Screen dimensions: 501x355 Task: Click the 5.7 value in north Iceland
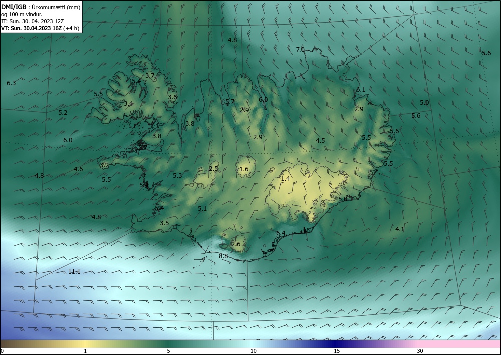pyautogui.click(x=230, y=102)
